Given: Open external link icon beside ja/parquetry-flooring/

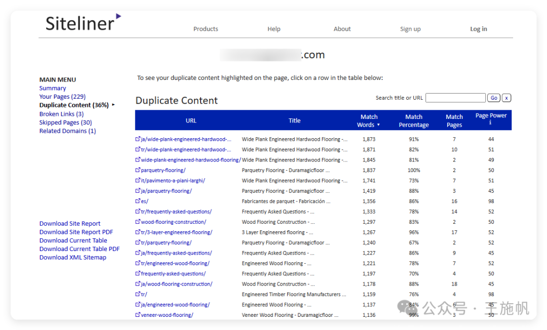Looking at the screenshot, I should pyautogui.click(x=138, y=191).
